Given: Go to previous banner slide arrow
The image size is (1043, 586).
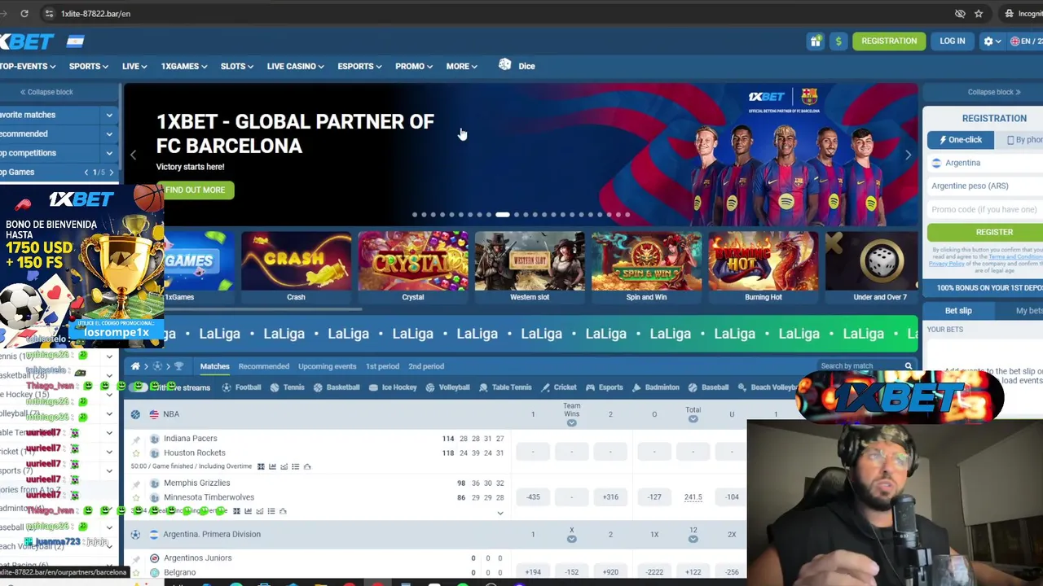Looking at the screenshot, I should (134, 155).
